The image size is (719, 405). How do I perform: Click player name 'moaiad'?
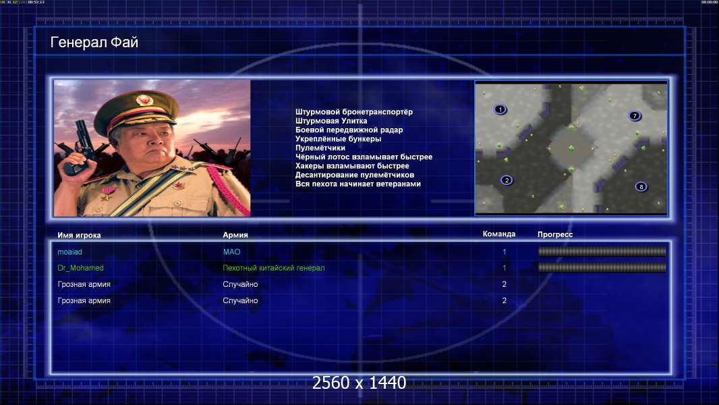pos(69,252)
